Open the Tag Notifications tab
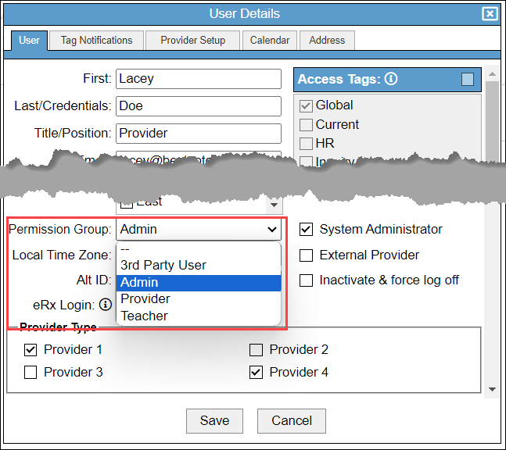This screenshot has width=506, height=450. pos(96,41)
